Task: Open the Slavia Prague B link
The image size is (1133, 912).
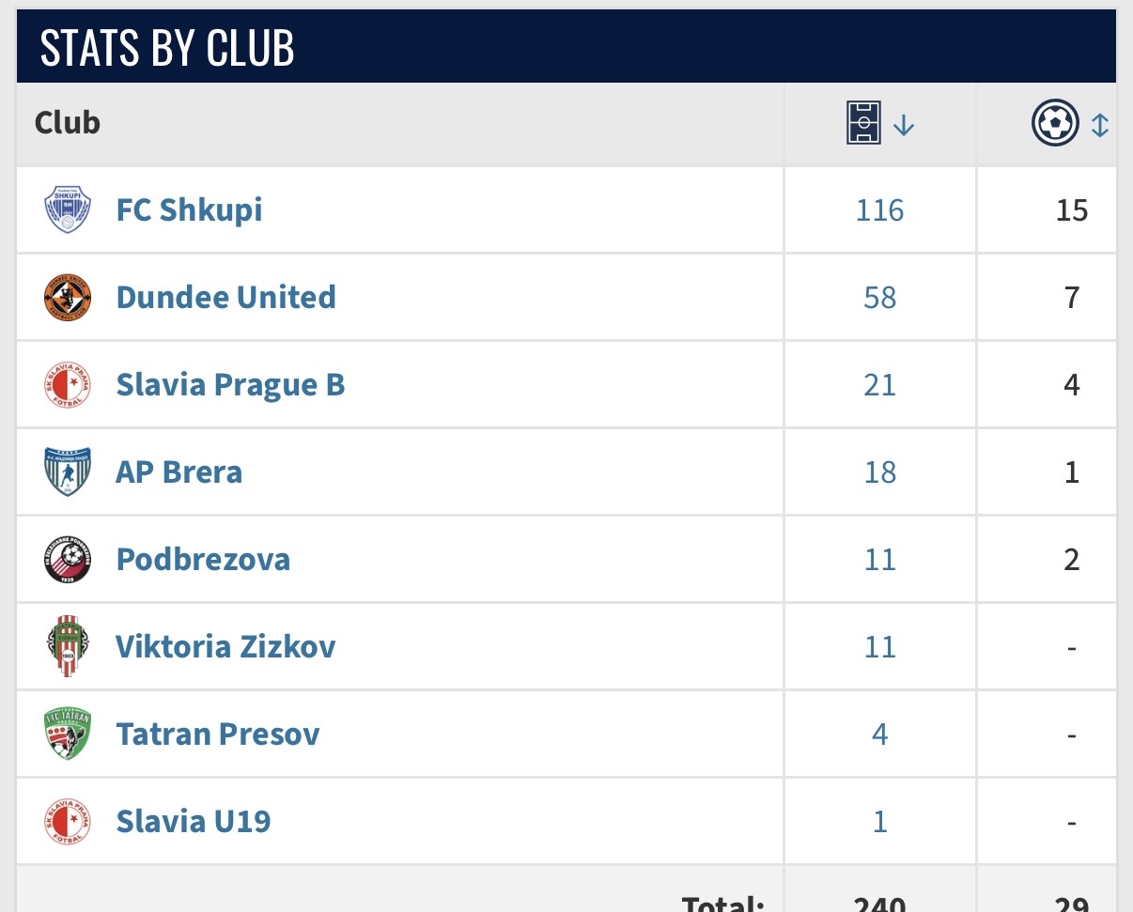Action: point(230,385)
